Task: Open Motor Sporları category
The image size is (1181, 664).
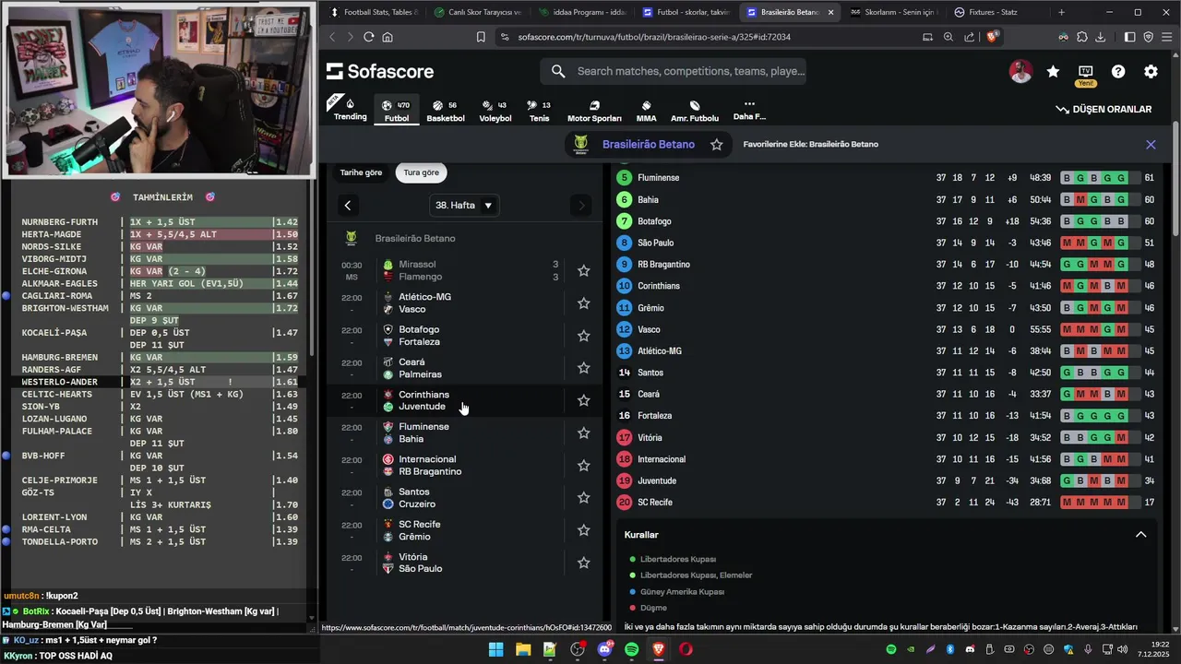Action: point(594,111)
